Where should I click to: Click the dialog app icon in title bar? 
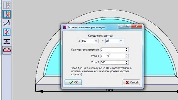click(x=64, y=27)
